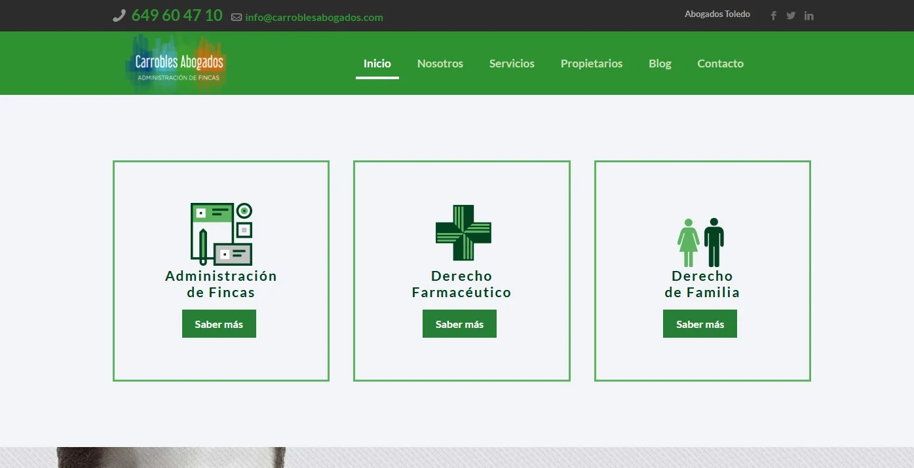
Task: Select the Derecho Farmacéutico heading
Action: 461,284
